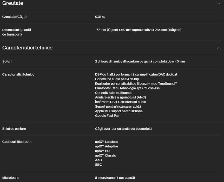Click the 8 microfoane (4 per cască) value

pyautogui.click(x=115, y=178)
